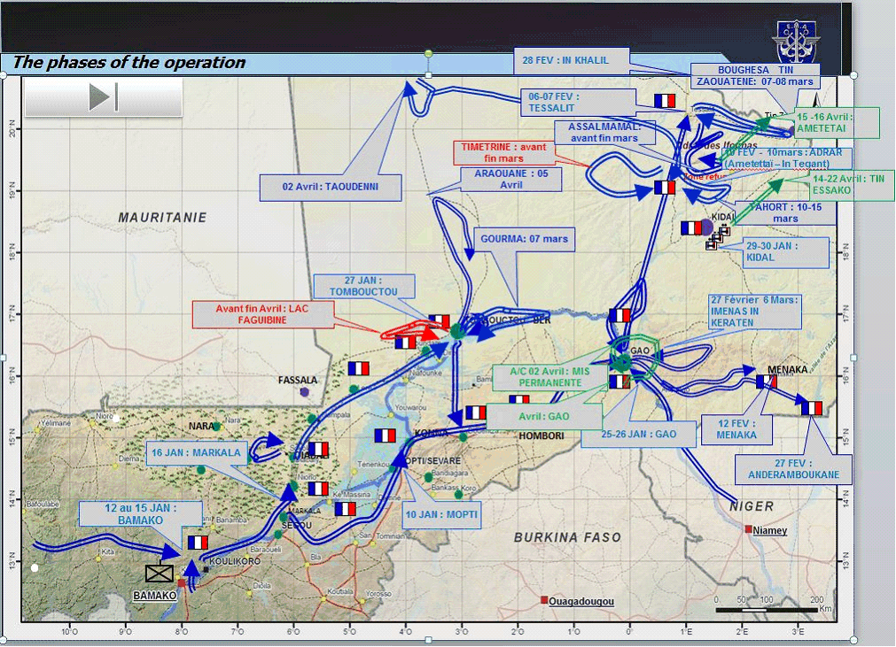The height and width of the screenshot is (647, 896).
Task: Click the '27 FEV : ANDERAMBOUKANE' callout
Action: pyautogui.click(x=793, y=469)
